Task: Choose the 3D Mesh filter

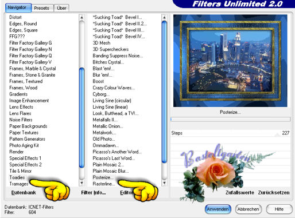Action: [102, 43]
